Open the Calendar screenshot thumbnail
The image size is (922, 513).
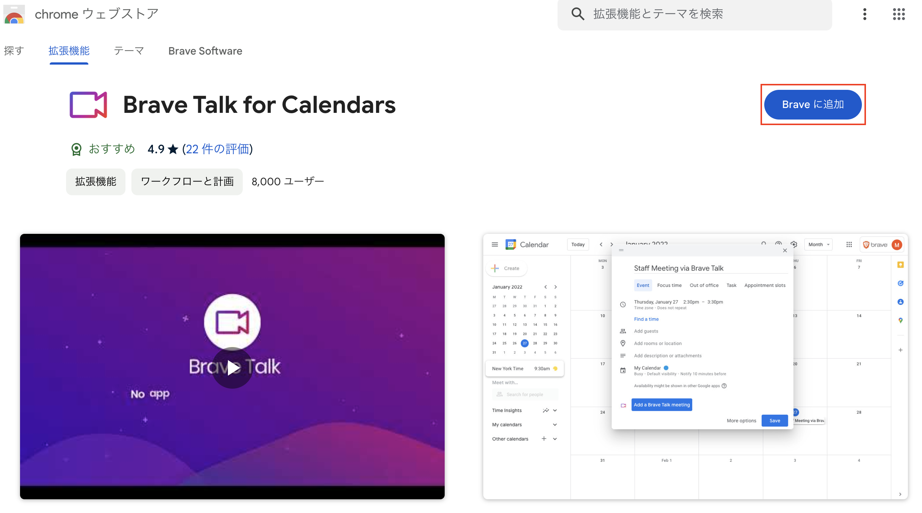[x=695, y=366]
